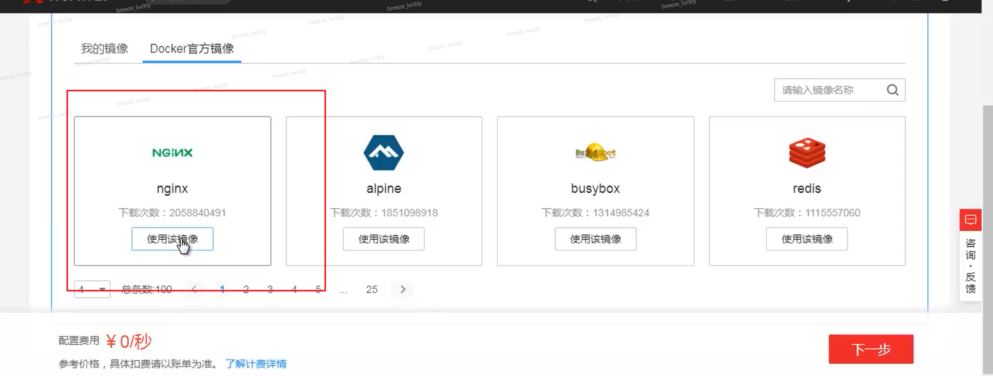Go to page 2
Image resolution: width=993 pixels, height=376 pixels.
(x=246, y=289)
